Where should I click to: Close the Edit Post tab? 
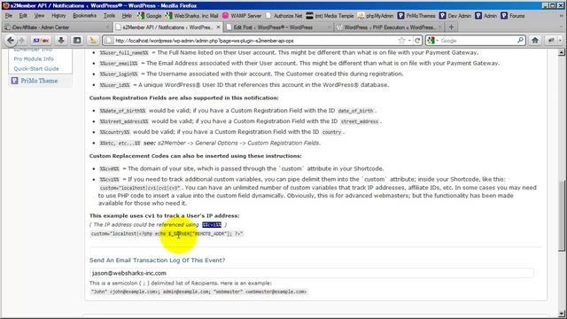pyautogui.click(x=329, y=27)
